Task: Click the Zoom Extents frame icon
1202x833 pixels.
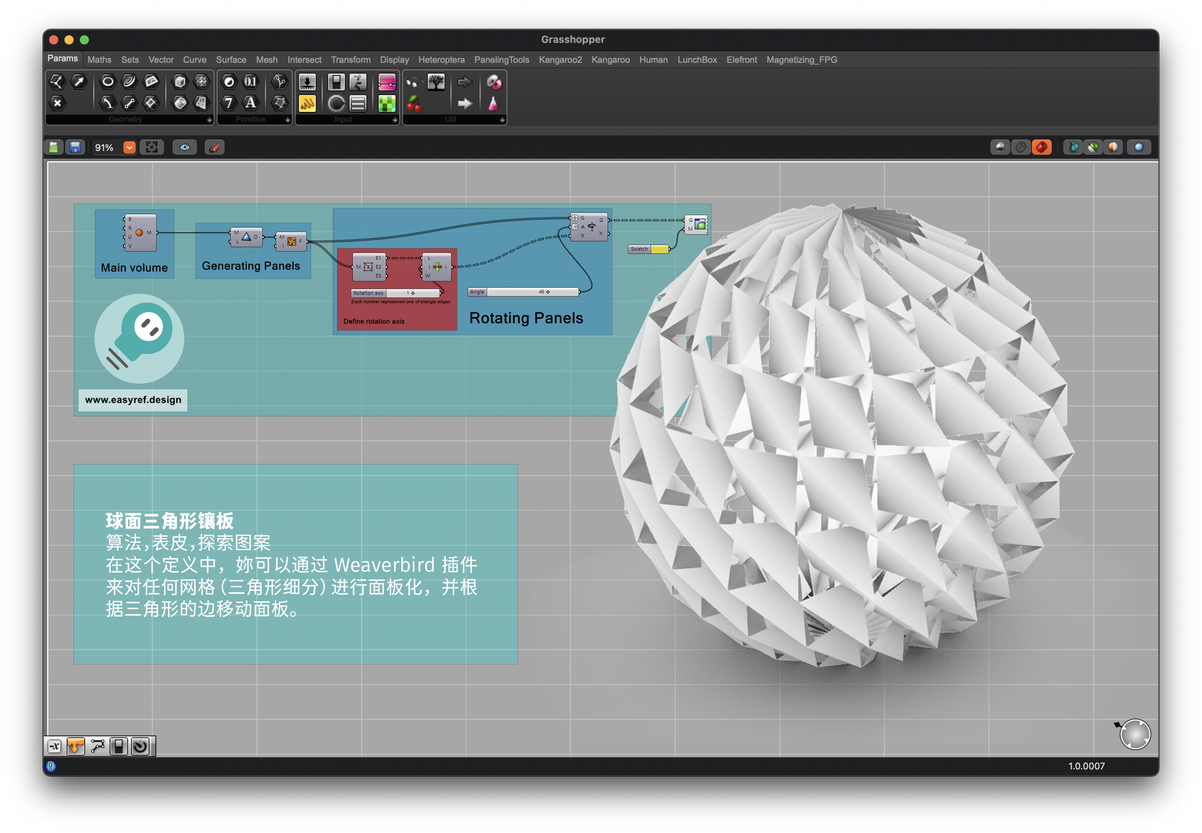Action: (152, 148)
